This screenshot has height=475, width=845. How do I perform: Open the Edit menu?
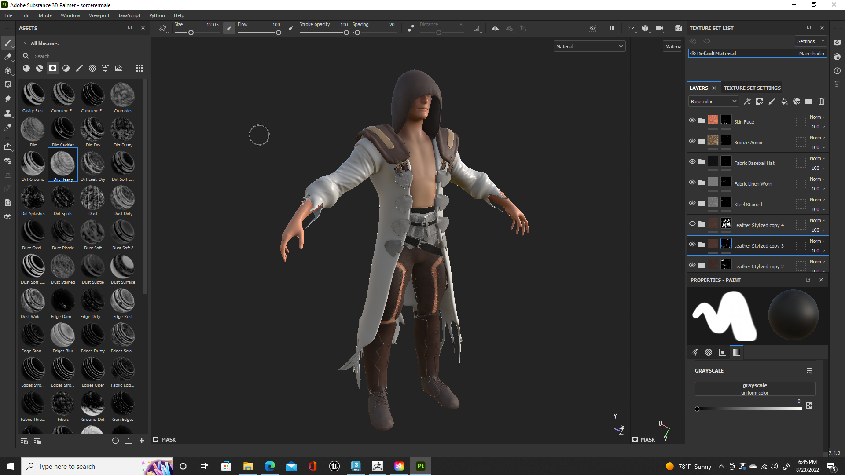pyautogui.click(x=26, y=15)
